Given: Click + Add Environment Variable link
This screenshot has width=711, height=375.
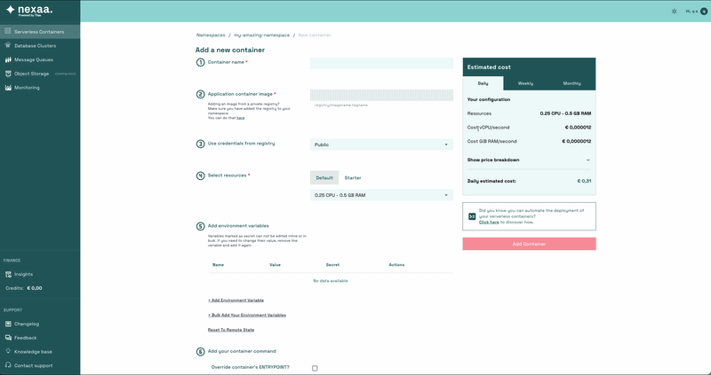Looking at the screenshot, I should (236, 301).
